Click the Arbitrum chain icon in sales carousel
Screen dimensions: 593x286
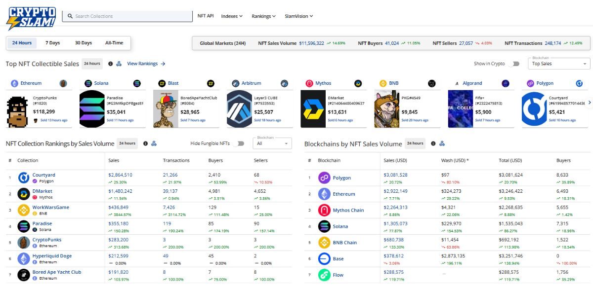236,83
